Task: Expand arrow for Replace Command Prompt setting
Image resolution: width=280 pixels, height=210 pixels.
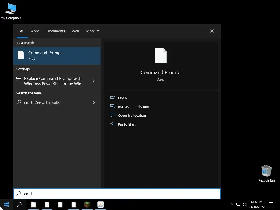Action: (x=94, y=81)
